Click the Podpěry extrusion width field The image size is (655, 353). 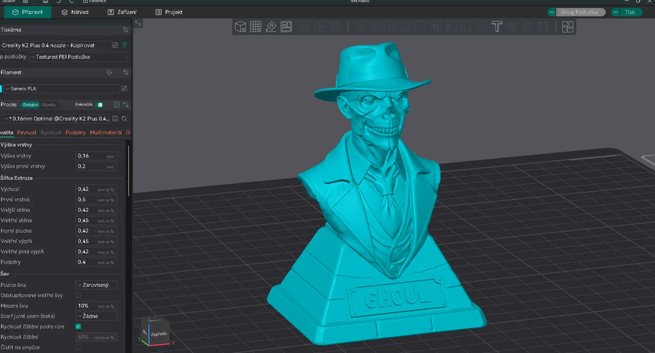(x=96, y=262)
